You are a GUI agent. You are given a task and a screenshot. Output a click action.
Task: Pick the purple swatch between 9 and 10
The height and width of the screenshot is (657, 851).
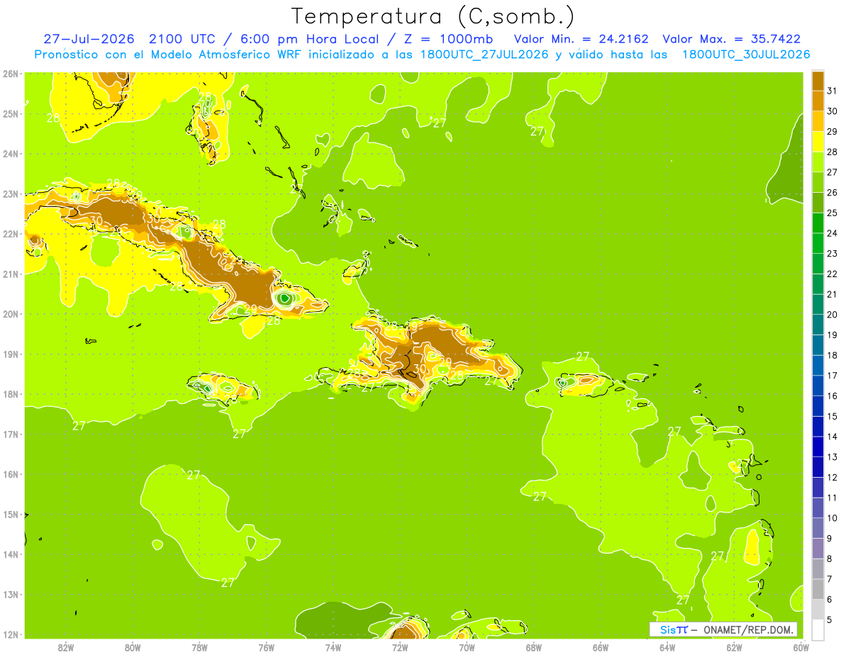click(818, 528)
